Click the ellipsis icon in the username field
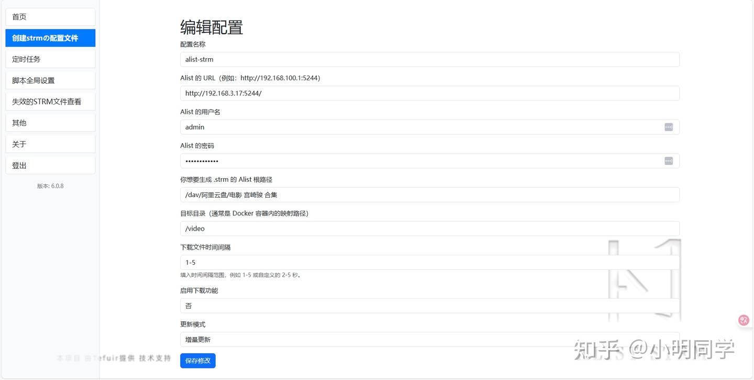754x380 pixels. point(668,127)
